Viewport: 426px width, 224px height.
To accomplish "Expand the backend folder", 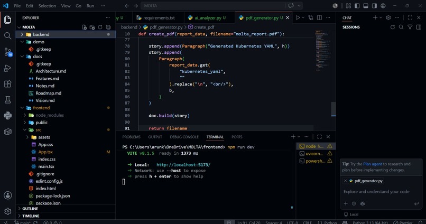I will tap(66, 34).
